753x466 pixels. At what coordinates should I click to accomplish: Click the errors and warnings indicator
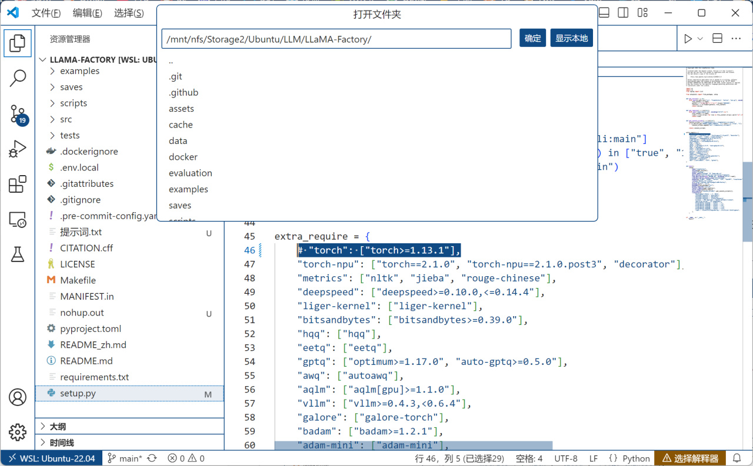pos(186,458)
